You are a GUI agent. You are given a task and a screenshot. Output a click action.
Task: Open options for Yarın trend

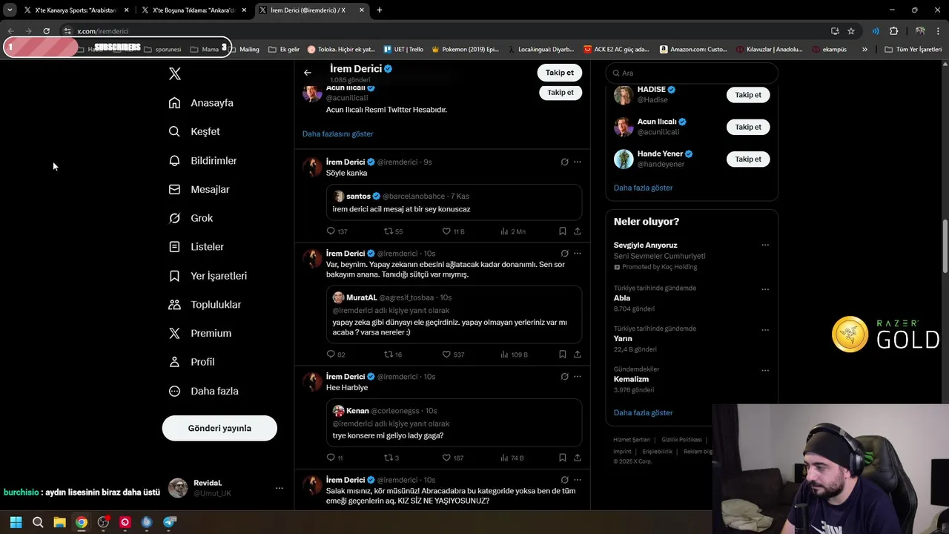pyautogui.click(x=765, y=330)
